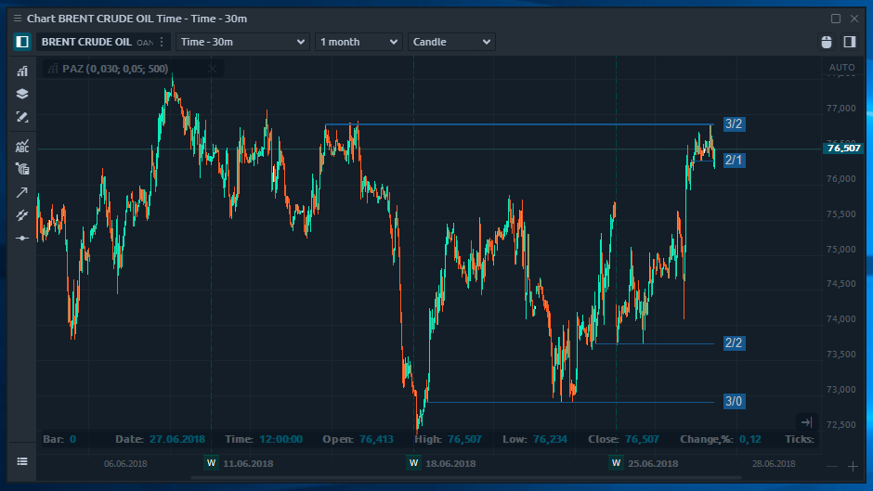Screen dimensions: 873x491
Task: Expand the Time - 30m timeframe dropdown
Action: pos(242,42)
